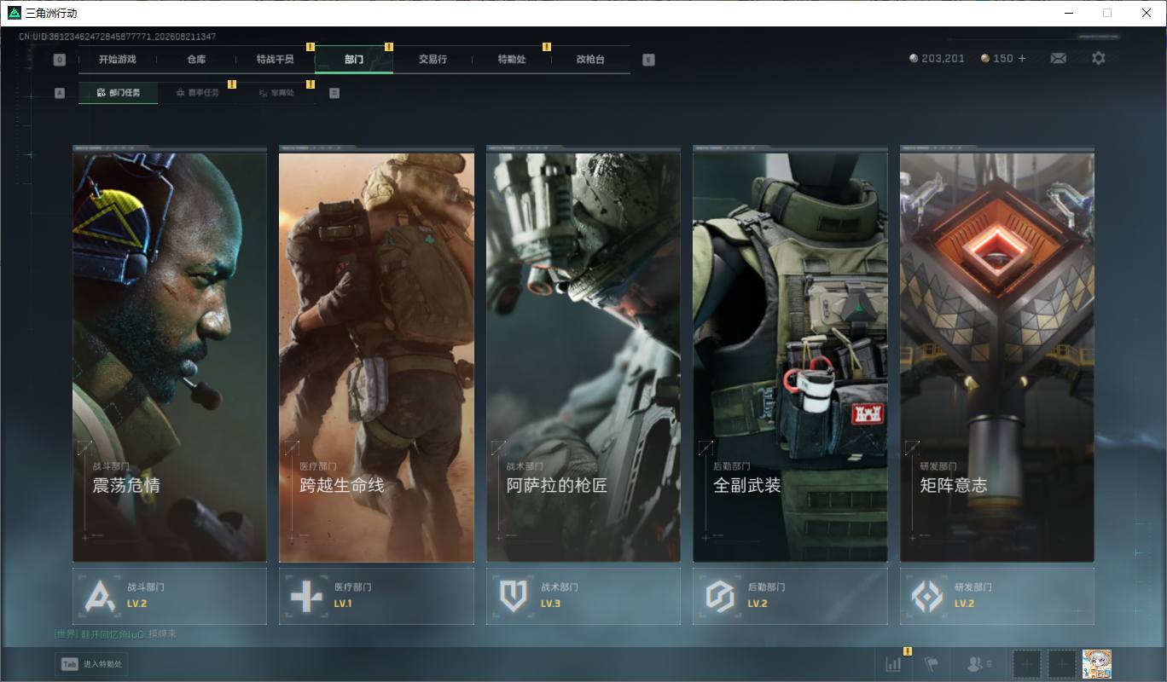Open the 跨越生命线 medical department card
1167x682 pixels.
376,354
